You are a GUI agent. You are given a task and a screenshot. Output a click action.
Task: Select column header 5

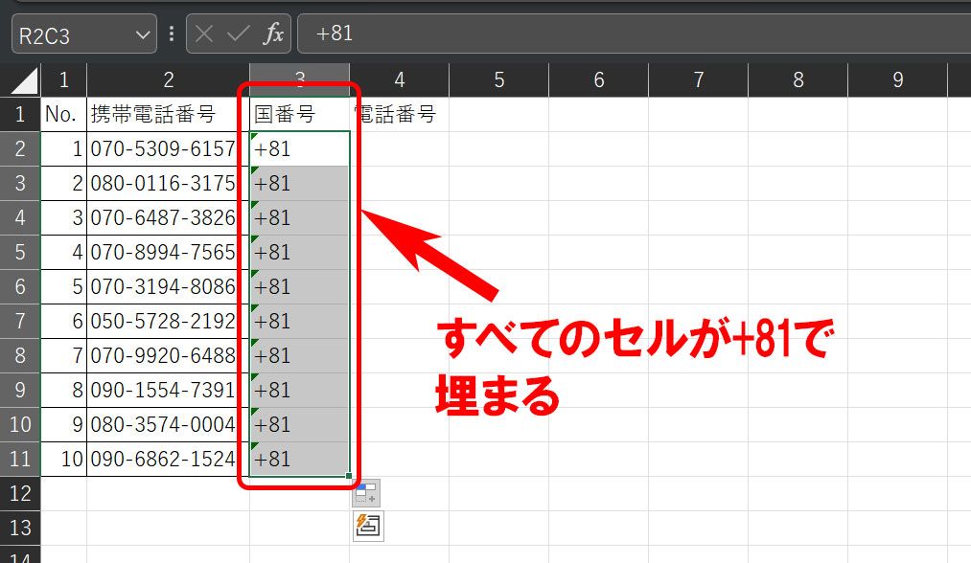[x=499, y=79]
